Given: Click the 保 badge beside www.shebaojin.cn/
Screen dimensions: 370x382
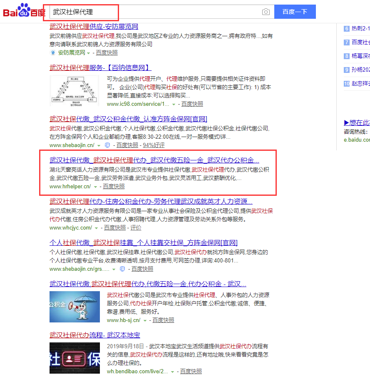Looking at the screenshot, I should coord(107,145).
